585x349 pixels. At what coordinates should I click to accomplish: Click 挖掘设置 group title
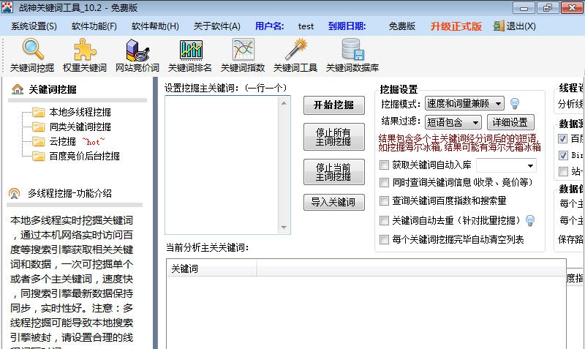(399, 89)
